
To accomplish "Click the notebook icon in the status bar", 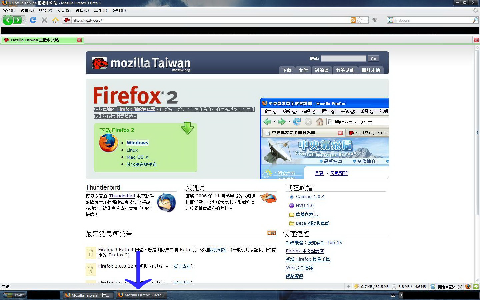I will 433,287.
